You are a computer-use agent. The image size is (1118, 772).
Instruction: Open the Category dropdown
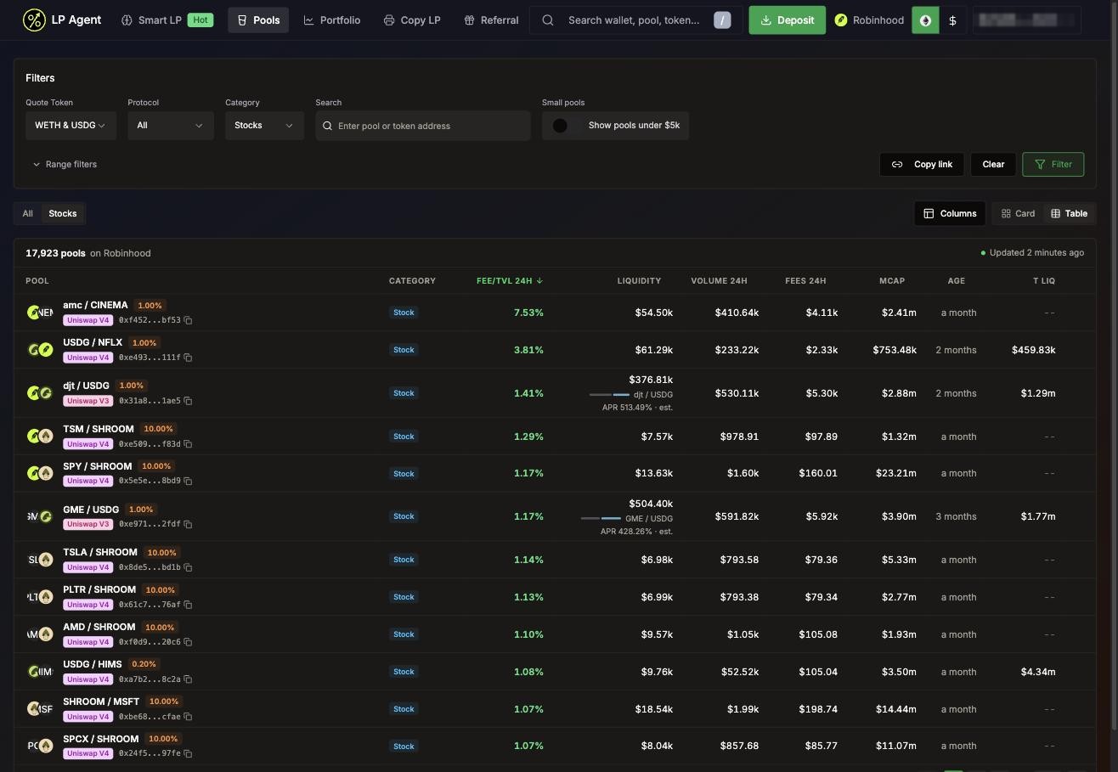(x=264, y=126)
